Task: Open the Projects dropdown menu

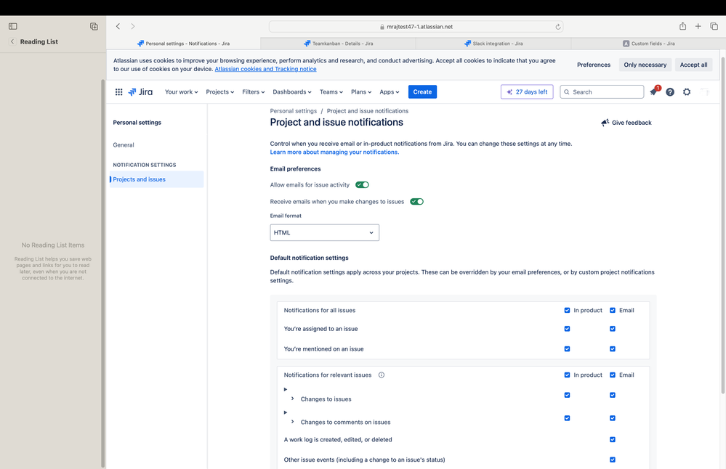Action: 220,92
